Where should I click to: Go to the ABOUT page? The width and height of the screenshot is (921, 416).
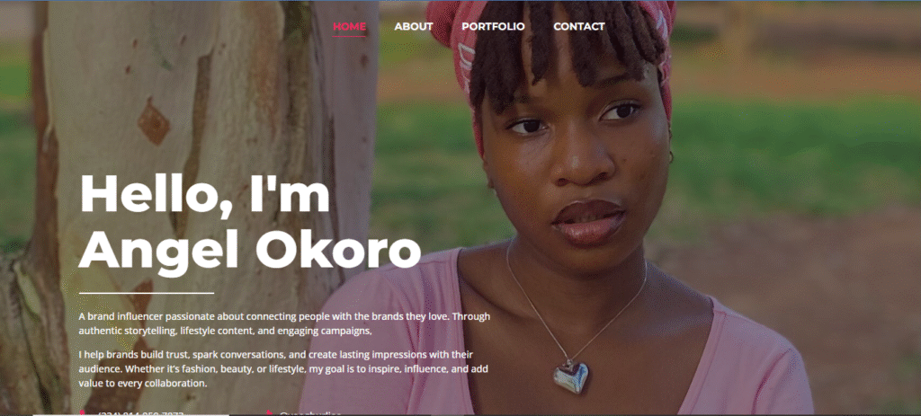414,26
